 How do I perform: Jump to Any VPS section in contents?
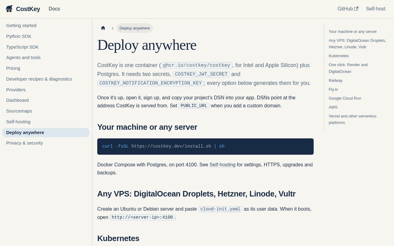click(x=357, y=44)
